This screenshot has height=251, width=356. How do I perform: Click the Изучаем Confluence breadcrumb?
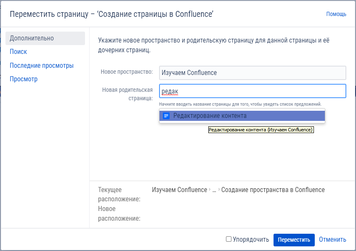179,190
